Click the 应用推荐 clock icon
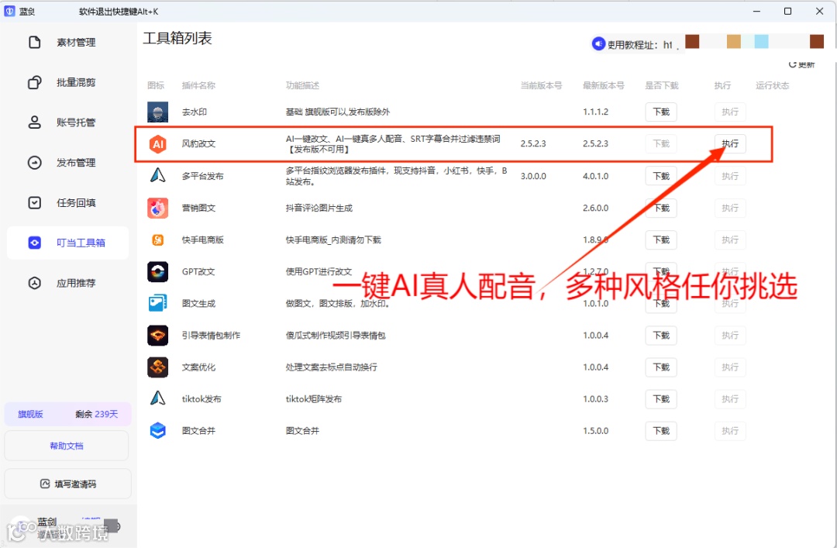The width and height of the screenshot is (837, 548). [35, 283]
